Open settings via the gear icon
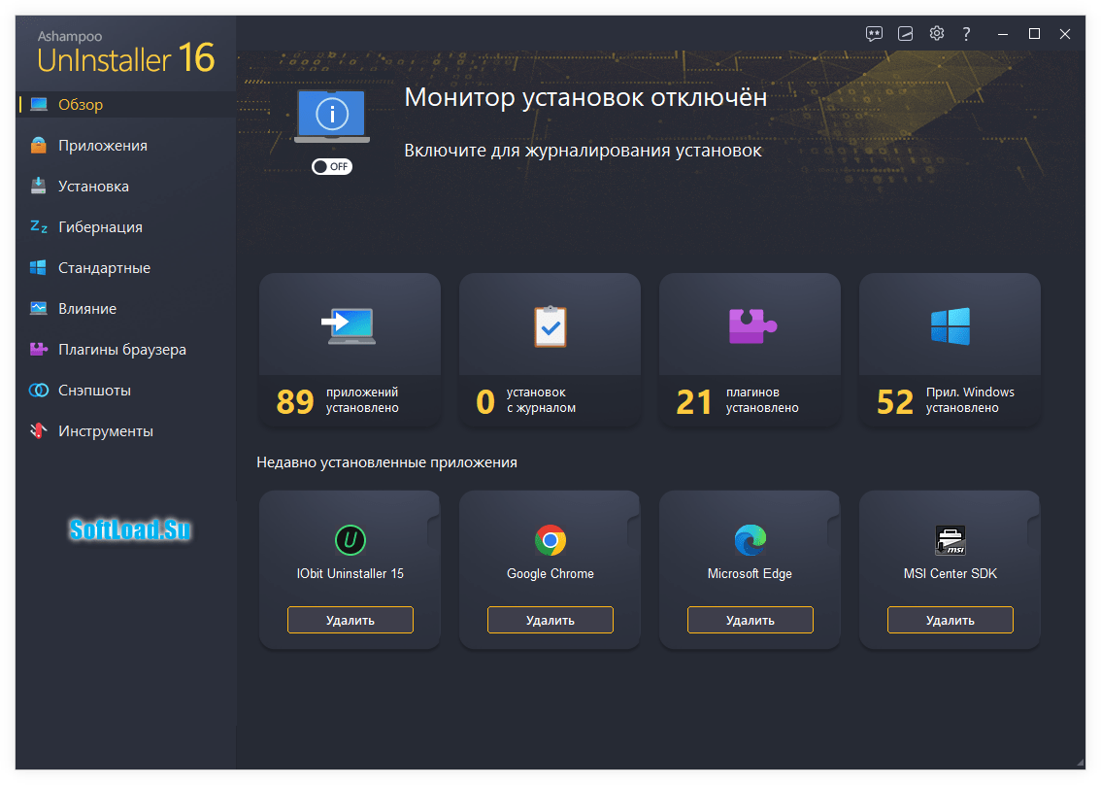 [x=936, y=33]
